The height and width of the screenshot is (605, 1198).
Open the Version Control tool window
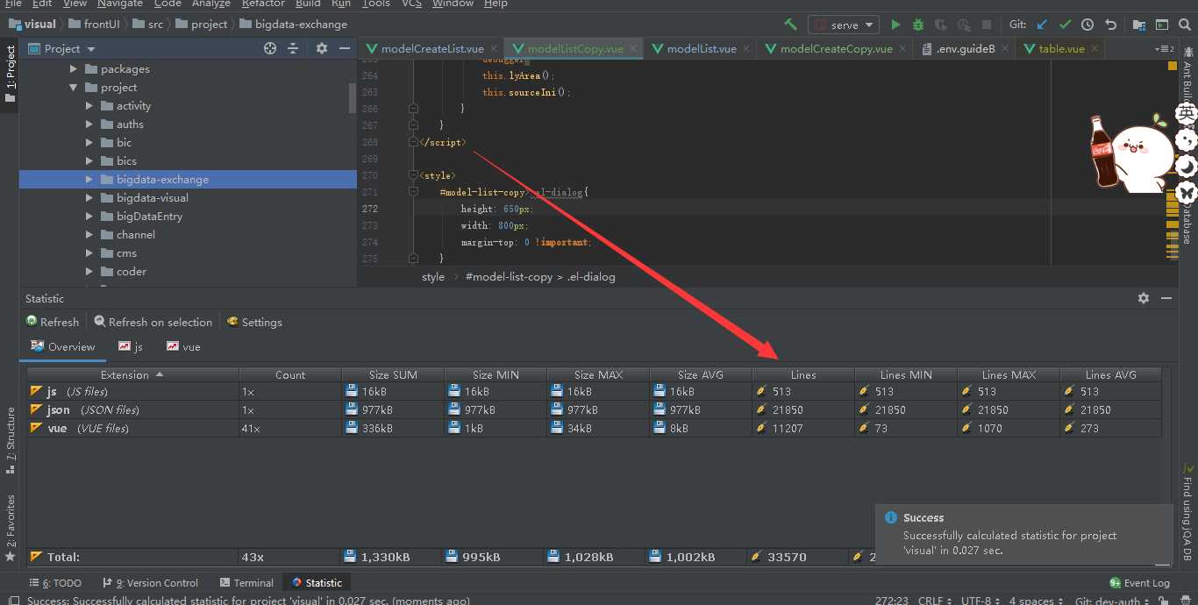[x=150, y=582]
